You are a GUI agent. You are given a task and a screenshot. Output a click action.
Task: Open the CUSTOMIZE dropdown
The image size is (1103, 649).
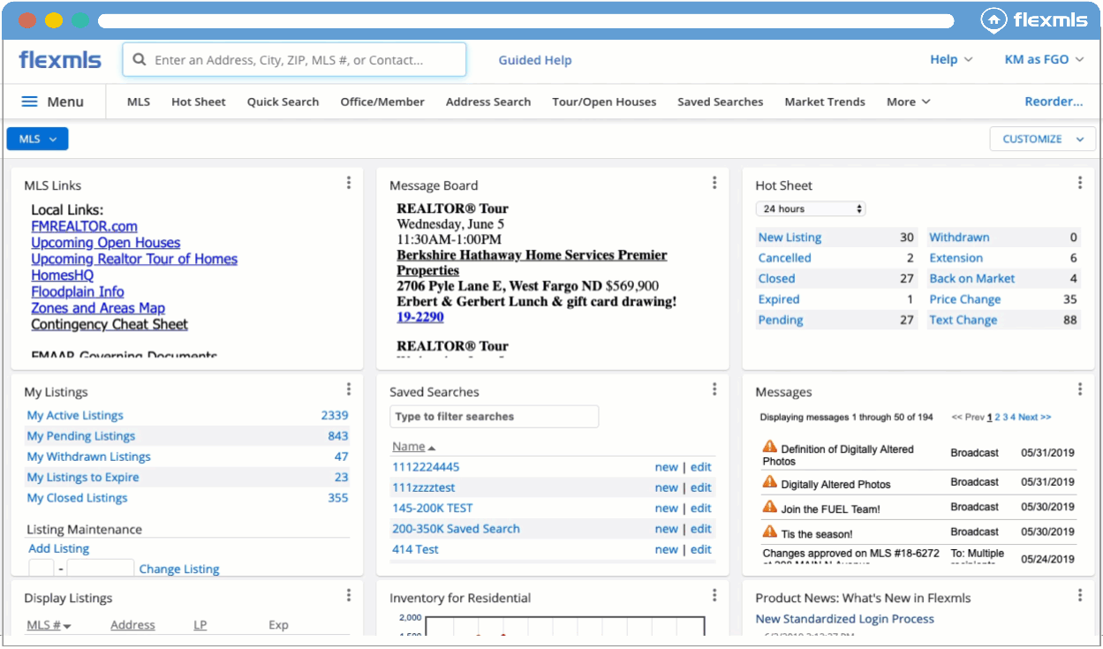click(x=1042, y=139)
